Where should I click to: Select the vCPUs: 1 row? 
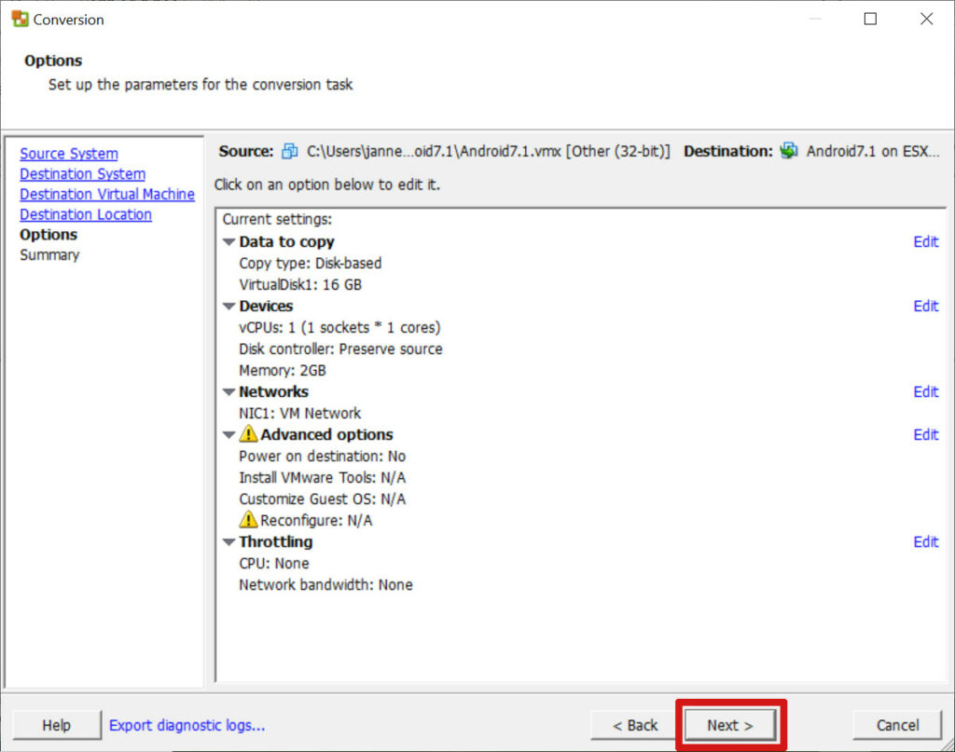tap(339, 327)
